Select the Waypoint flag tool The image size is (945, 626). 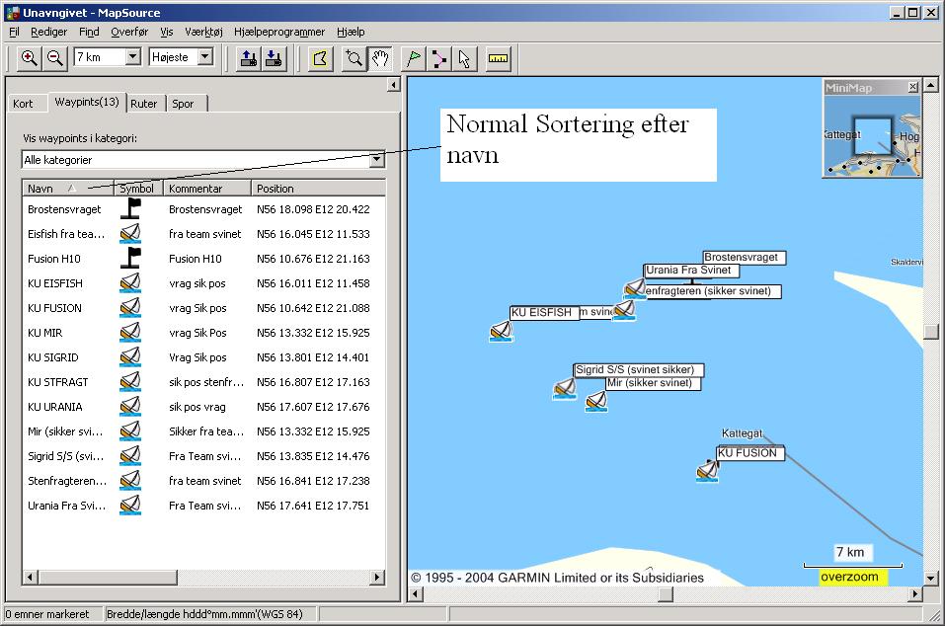(414, 58)
